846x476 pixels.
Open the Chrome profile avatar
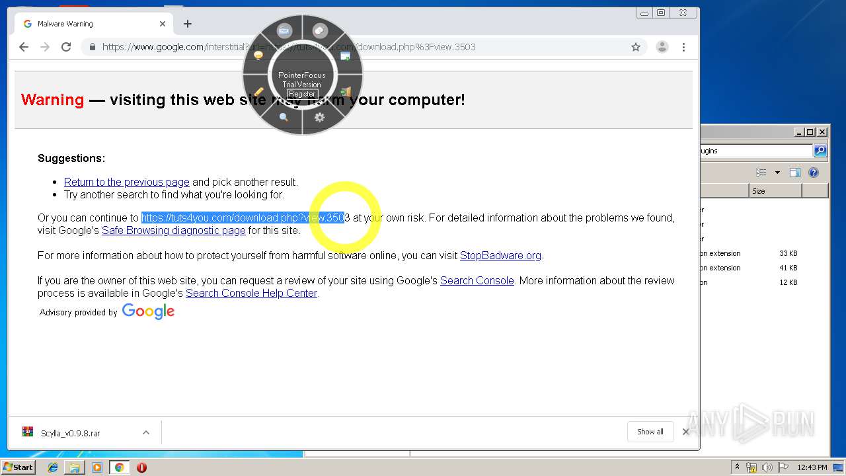tap(662, 47)
